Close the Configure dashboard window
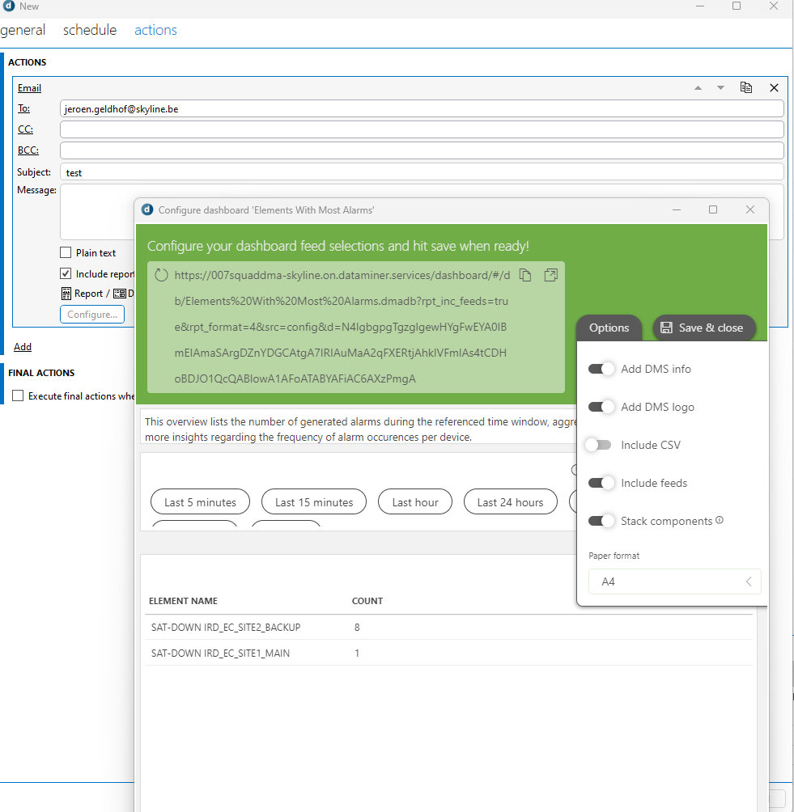 750,209
